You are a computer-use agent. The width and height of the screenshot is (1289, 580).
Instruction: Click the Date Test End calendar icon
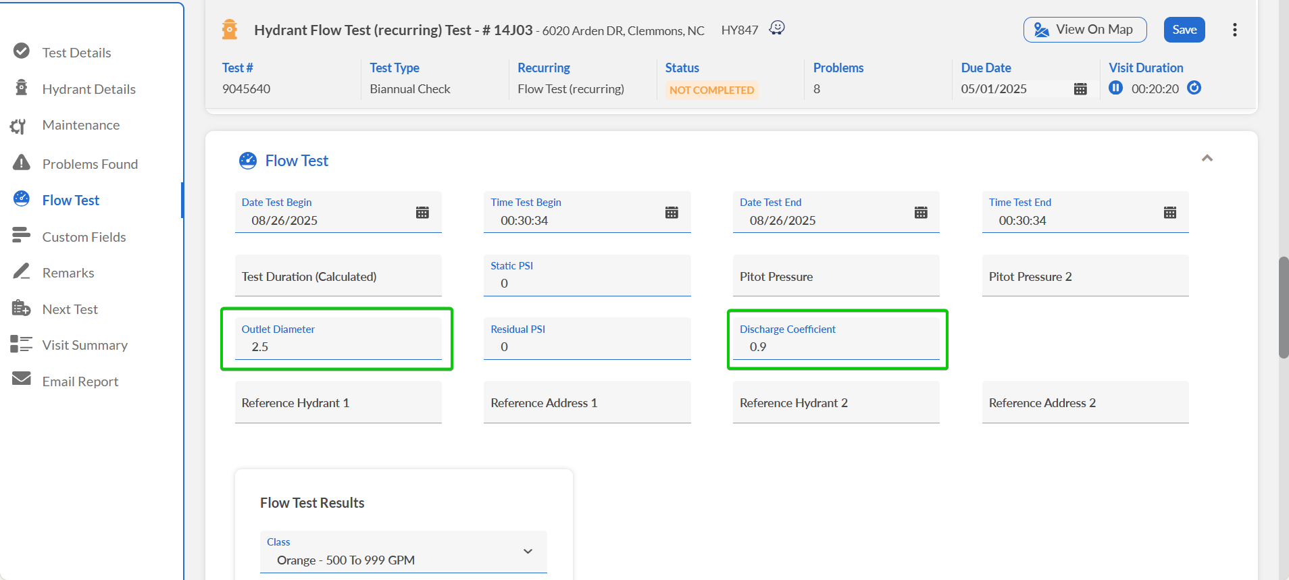[920, 213]
